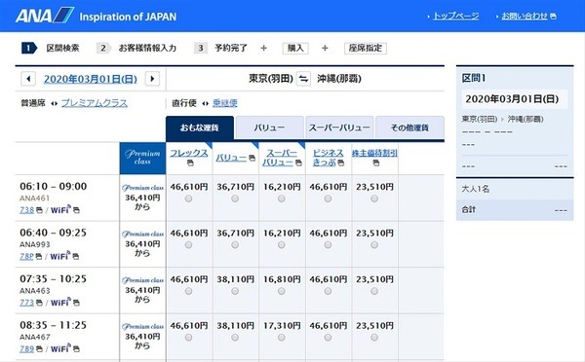
Task: Click the 購入 step button
Action: coord(295,48)
